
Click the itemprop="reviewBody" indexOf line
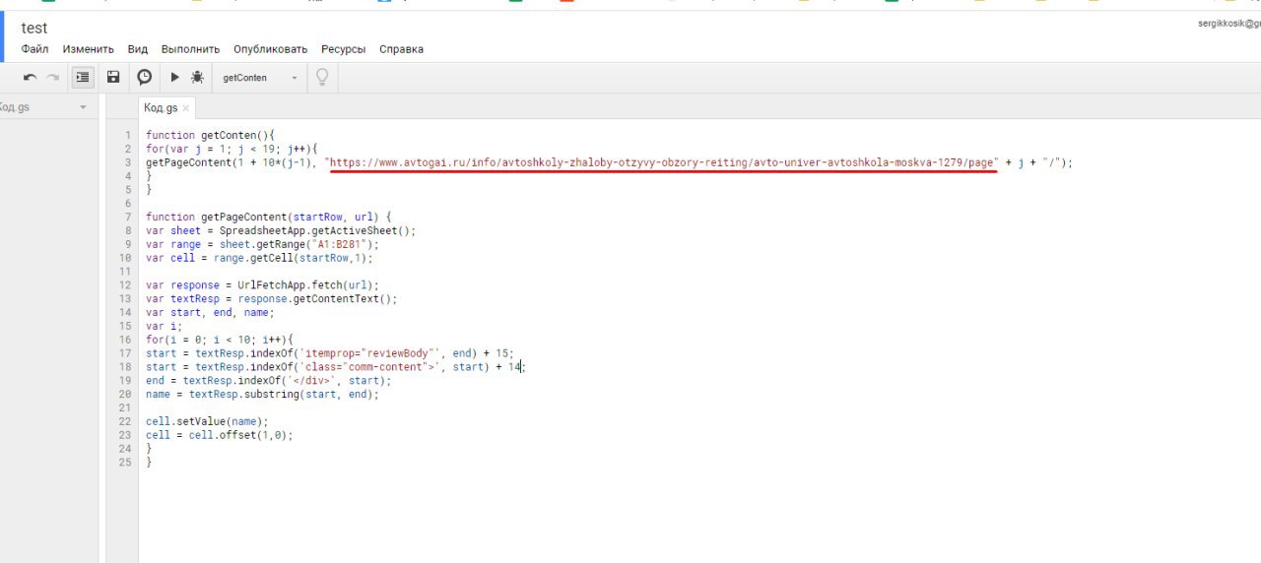330,353
